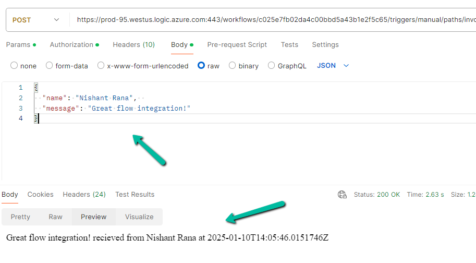Screen dimensions: 476x263
Task: Open the Tests tab
Action: [289, 45]
